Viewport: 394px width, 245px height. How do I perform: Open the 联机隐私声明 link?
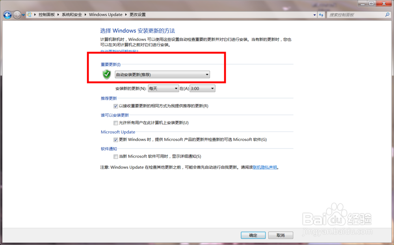265,167
